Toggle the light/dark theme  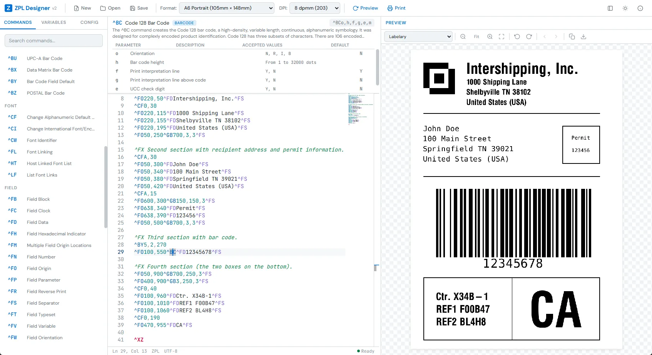coord(625,8)
